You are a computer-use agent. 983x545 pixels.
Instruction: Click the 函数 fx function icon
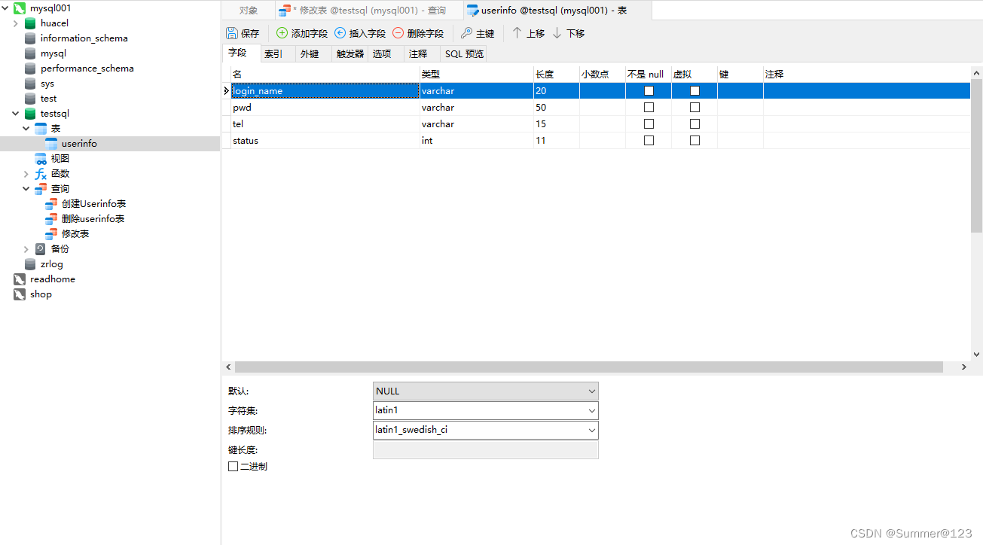(x=41, y=174)
